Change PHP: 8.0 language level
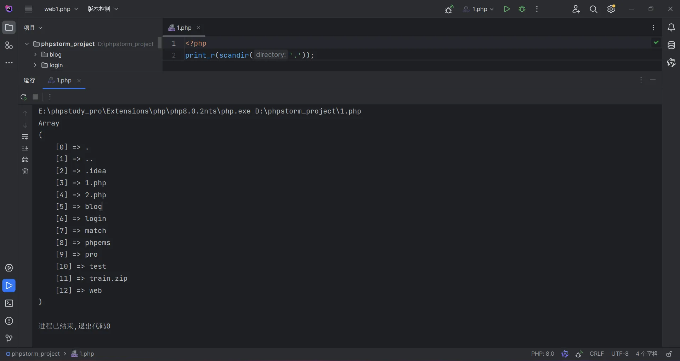The width and height of the screenshot is (680, 361). 543,354
